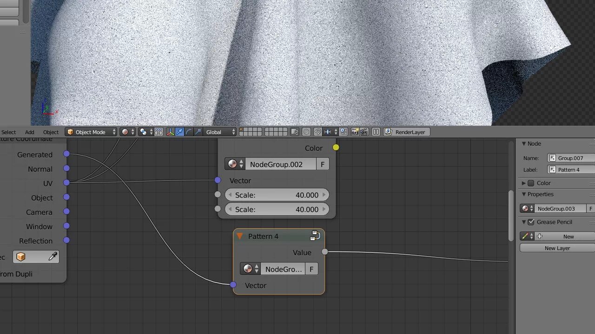The height and width of the screenshot is (334, 595).
Task: Enable custom node Color checkbox
Action: pos(531,183)
